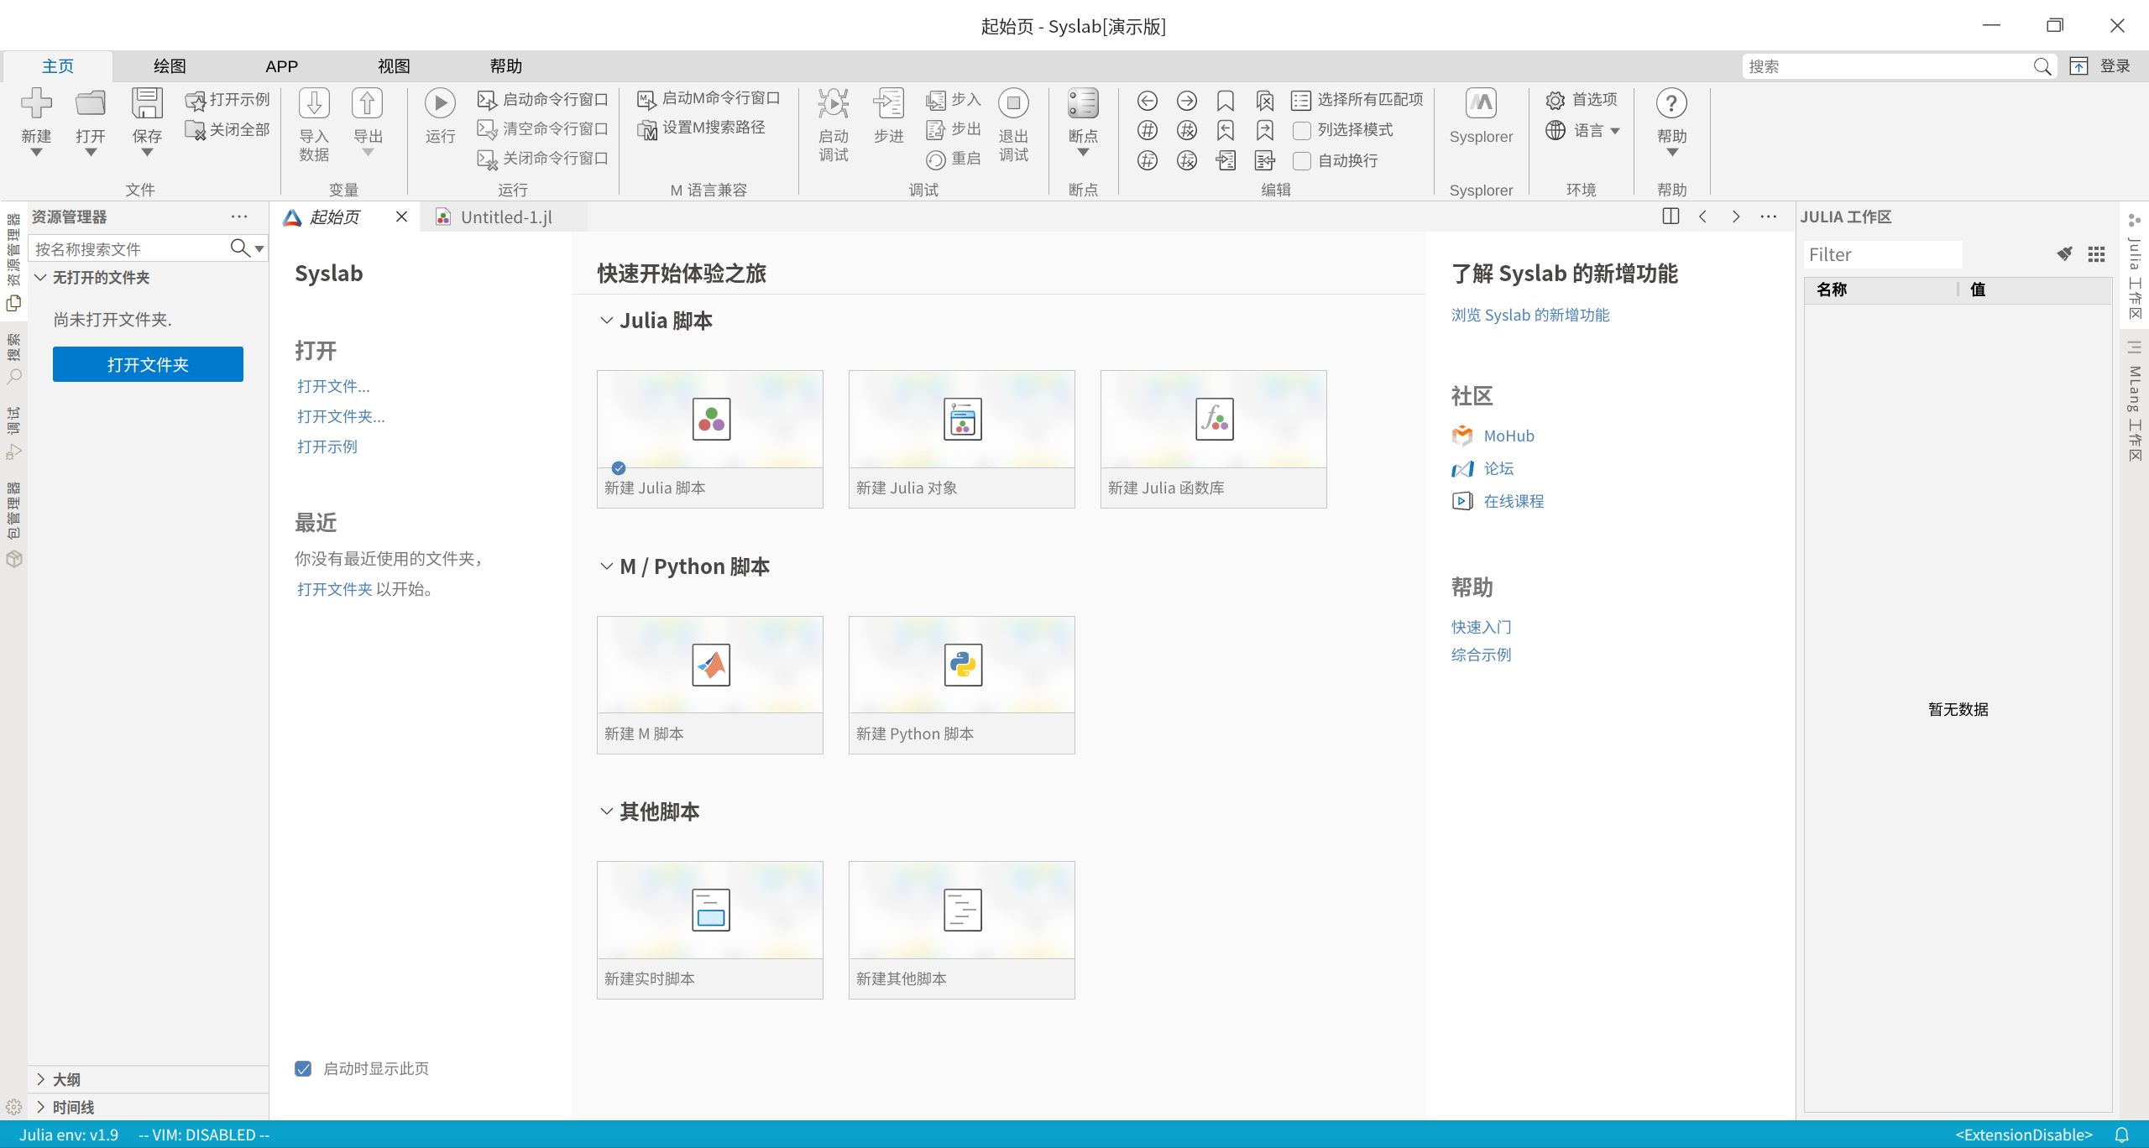Collapse the Julia 脚本 section
This screenshot has height=1148, width=2149.
(606, 321)
